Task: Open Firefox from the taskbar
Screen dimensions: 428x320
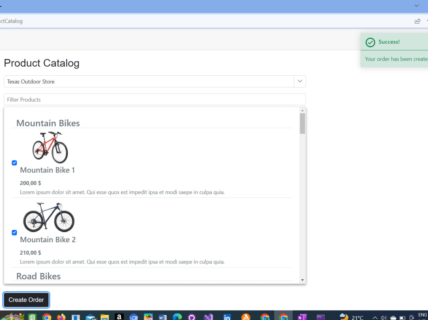Action: click(x=61, y=317)
